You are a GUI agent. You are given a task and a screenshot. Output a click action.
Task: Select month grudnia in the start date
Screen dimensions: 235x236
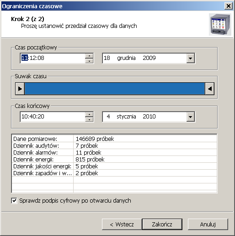(126, 58)
